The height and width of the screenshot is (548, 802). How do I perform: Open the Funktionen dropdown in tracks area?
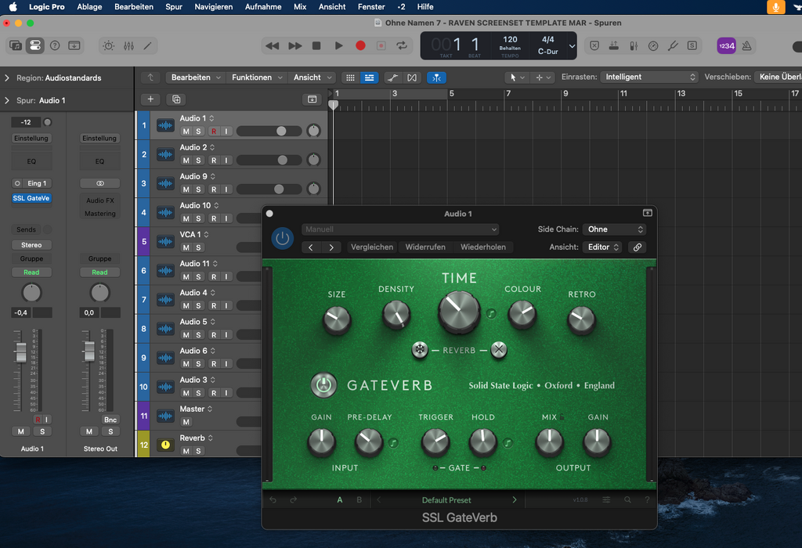click(257, 78)
